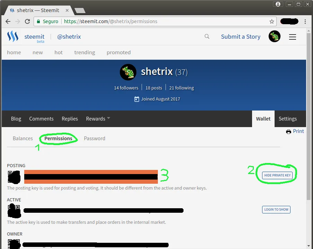Select the Balances sub-tab
The image size is (313, 249).
point(23,138)
